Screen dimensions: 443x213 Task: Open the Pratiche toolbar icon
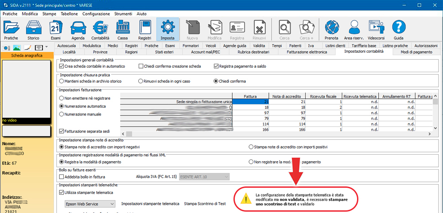tap(11, 29)
